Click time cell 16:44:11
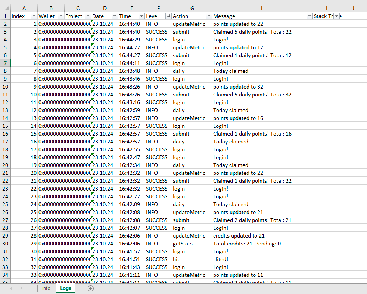Image resolution: width=367 pixels, height=294 pixels. pyautogui.click(x=131, y=63)
